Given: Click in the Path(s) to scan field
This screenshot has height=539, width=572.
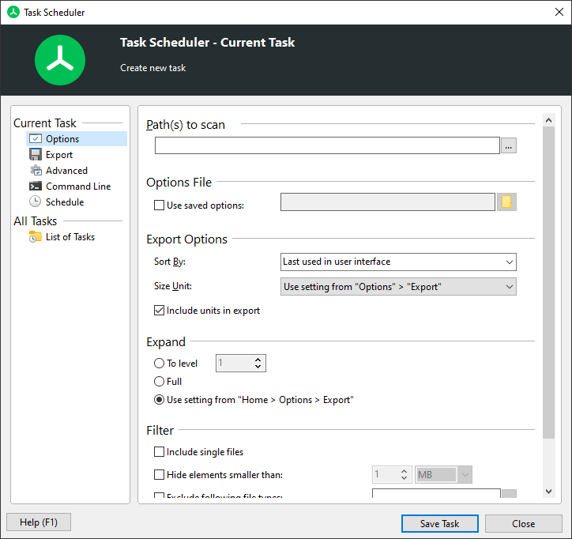Looking at the screenshot, I should (327, 145).
